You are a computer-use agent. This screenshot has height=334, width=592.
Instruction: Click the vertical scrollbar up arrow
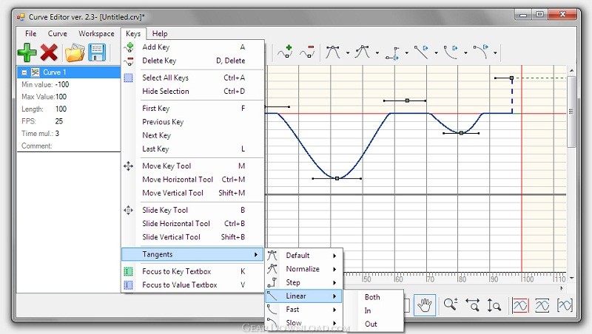pyautogui.click(x=571, y=70)
